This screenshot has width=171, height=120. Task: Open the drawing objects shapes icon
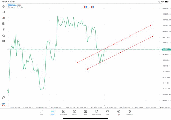4,35
